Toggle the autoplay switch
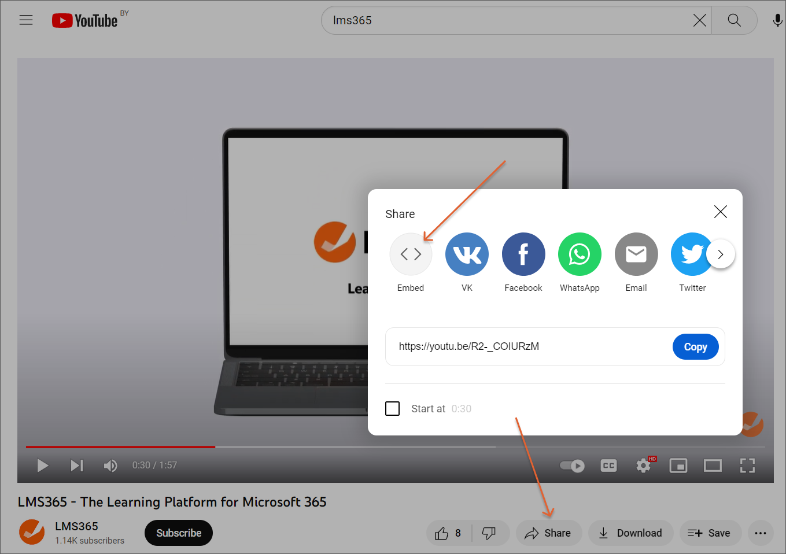This screenshot has width=786, height=554. click(x=572, y=466)
